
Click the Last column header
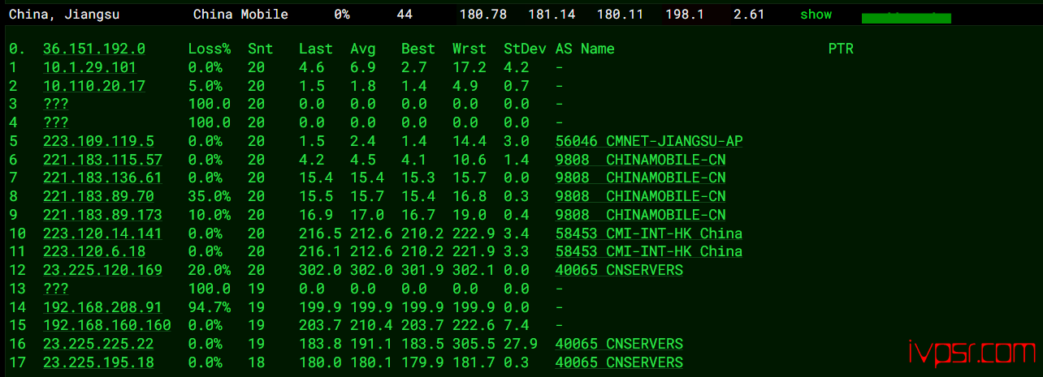316,49
